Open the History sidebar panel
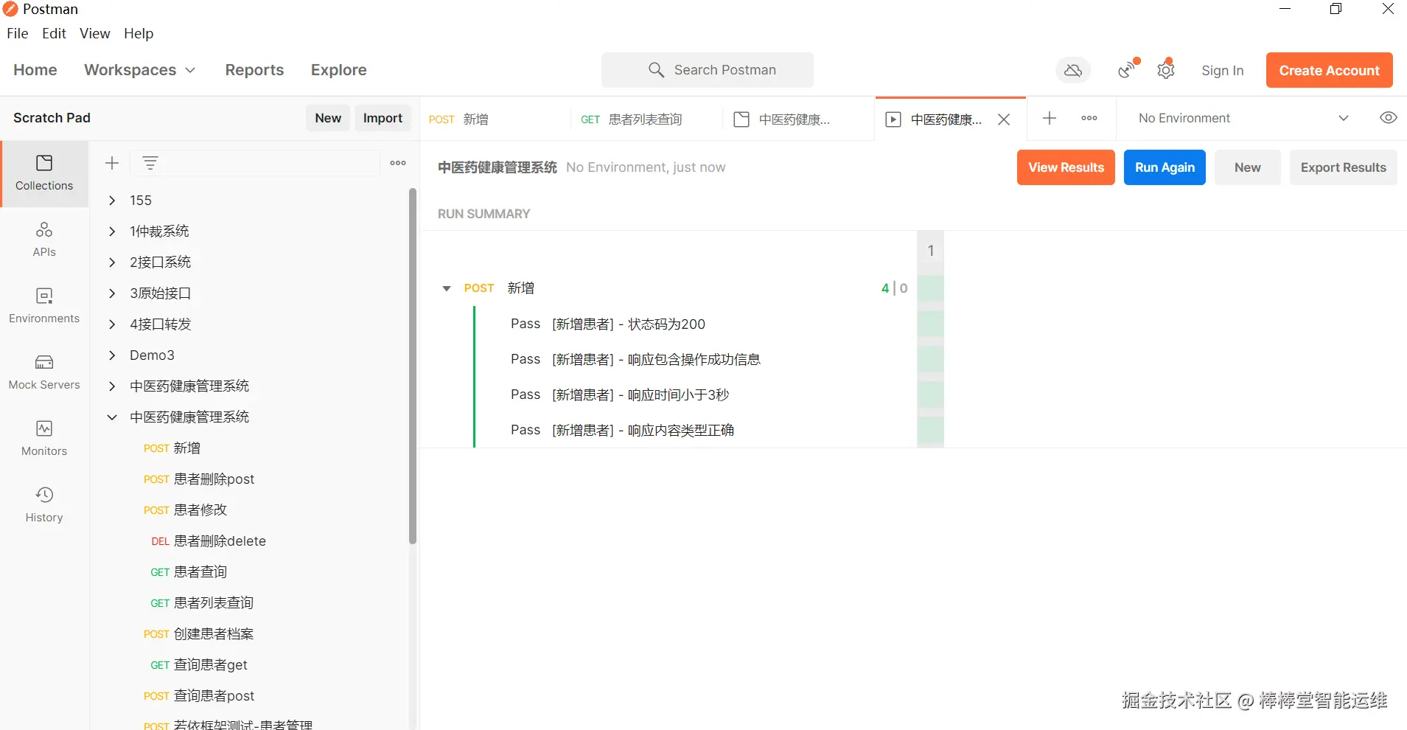1407x730 pixels. point(44,505)
